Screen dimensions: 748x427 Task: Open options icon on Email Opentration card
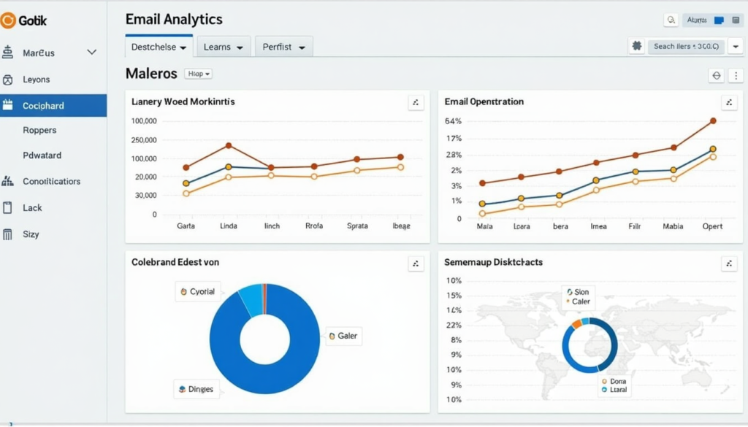[x=729, y=102]
